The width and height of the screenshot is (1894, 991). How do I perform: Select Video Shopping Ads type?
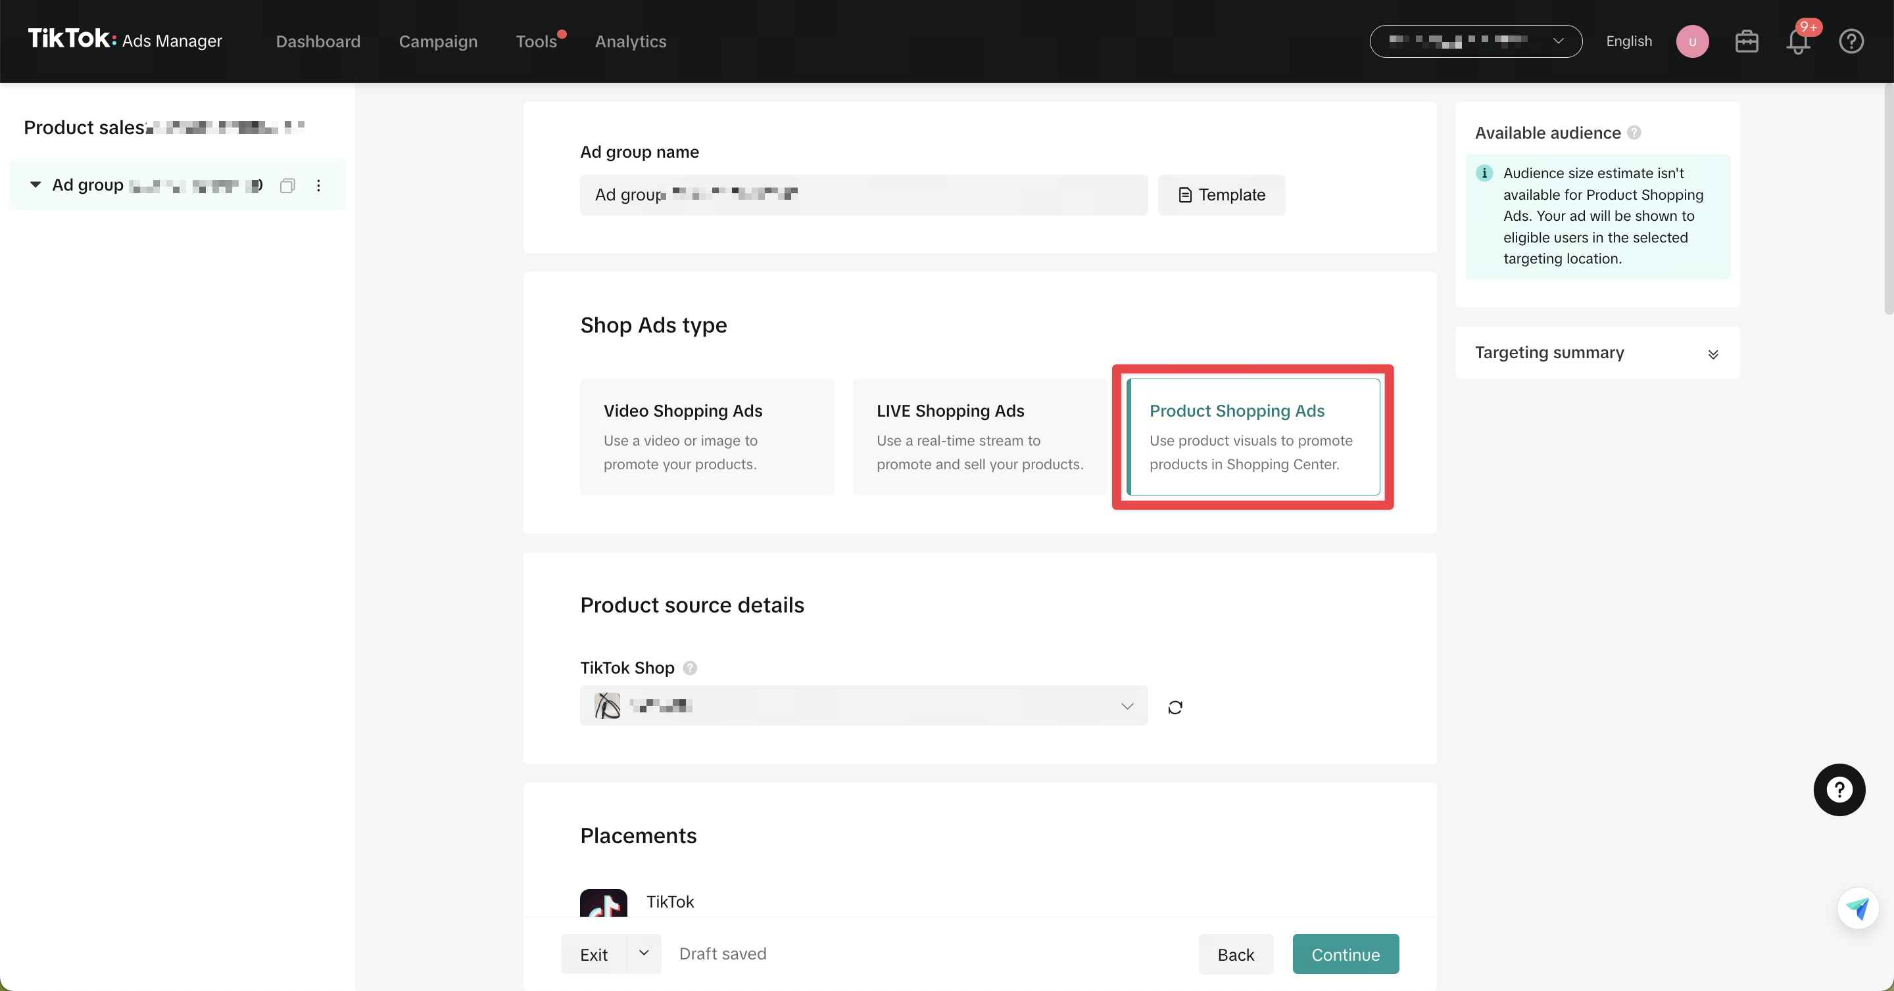[x=706, y=436]
